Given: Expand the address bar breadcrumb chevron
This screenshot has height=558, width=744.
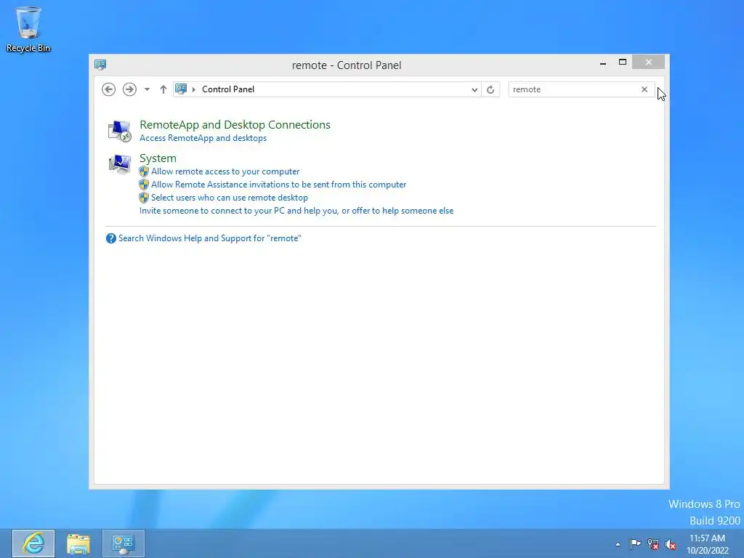Looking at the screenshot, I should [193, 89].
